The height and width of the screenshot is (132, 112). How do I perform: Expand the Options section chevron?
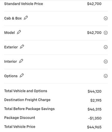(x=106, y=76)
